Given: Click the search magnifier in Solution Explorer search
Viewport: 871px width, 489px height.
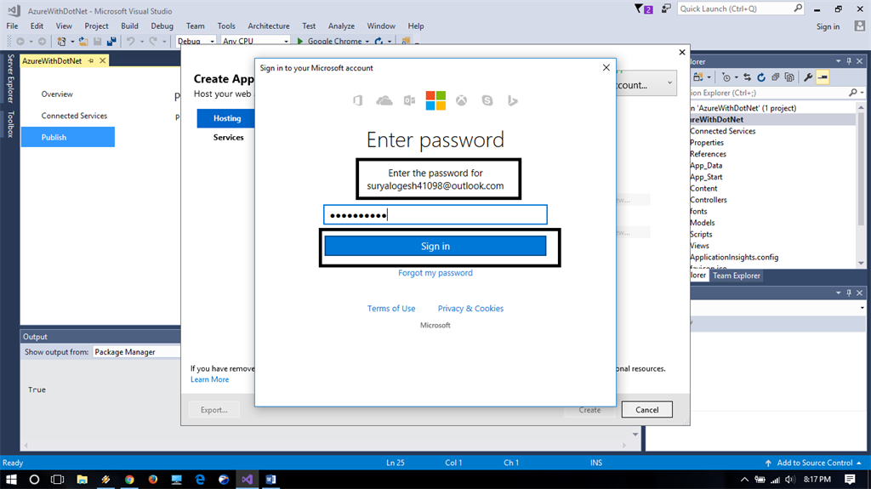Looking at the screenshot, I should click(853, 93).
